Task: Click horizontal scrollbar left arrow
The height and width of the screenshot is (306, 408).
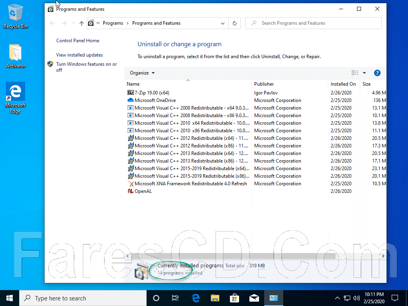Action: pyautogui.click(x=127, y=256)
